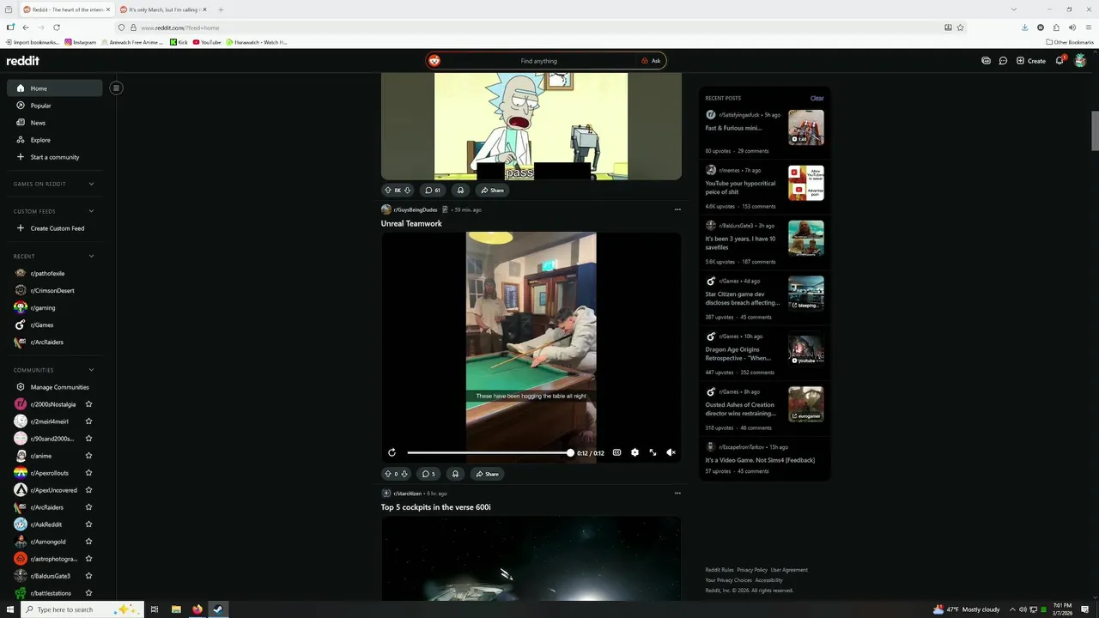The height and width of the screenshot is (618, 1099).
Task: Open the User Agreement footer link
Action: click(x=789, y=570)
